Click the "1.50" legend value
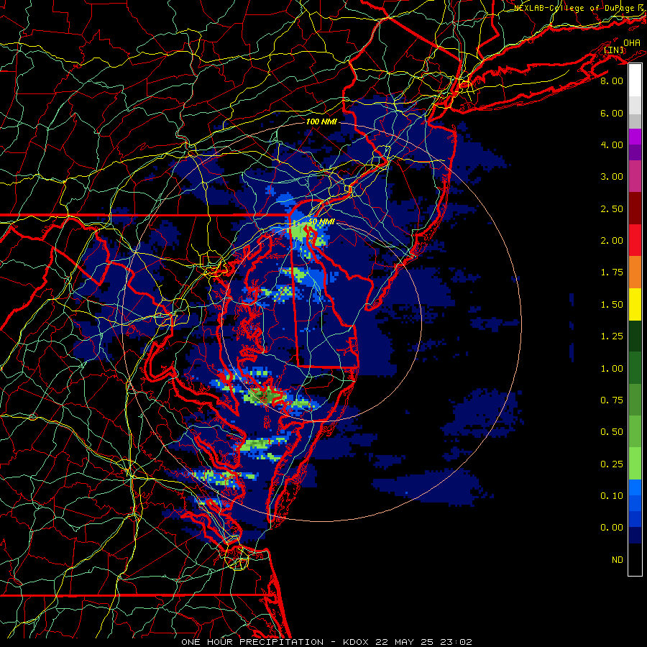Image resolution: width=647 pixels, height=647 pixels. pos(612,305)
